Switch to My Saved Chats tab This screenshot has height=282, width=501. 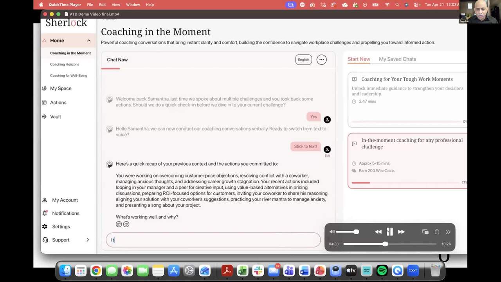[397, 59]
